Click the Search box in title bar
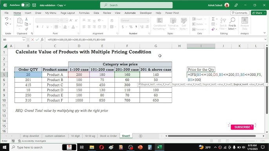This screenshot has height=151, width=269. 136,5
